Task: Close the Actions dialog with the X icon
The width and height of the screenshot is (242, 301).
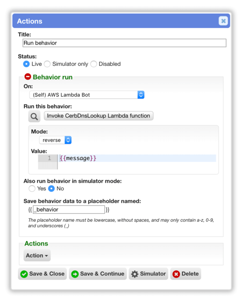Action: 223,21
